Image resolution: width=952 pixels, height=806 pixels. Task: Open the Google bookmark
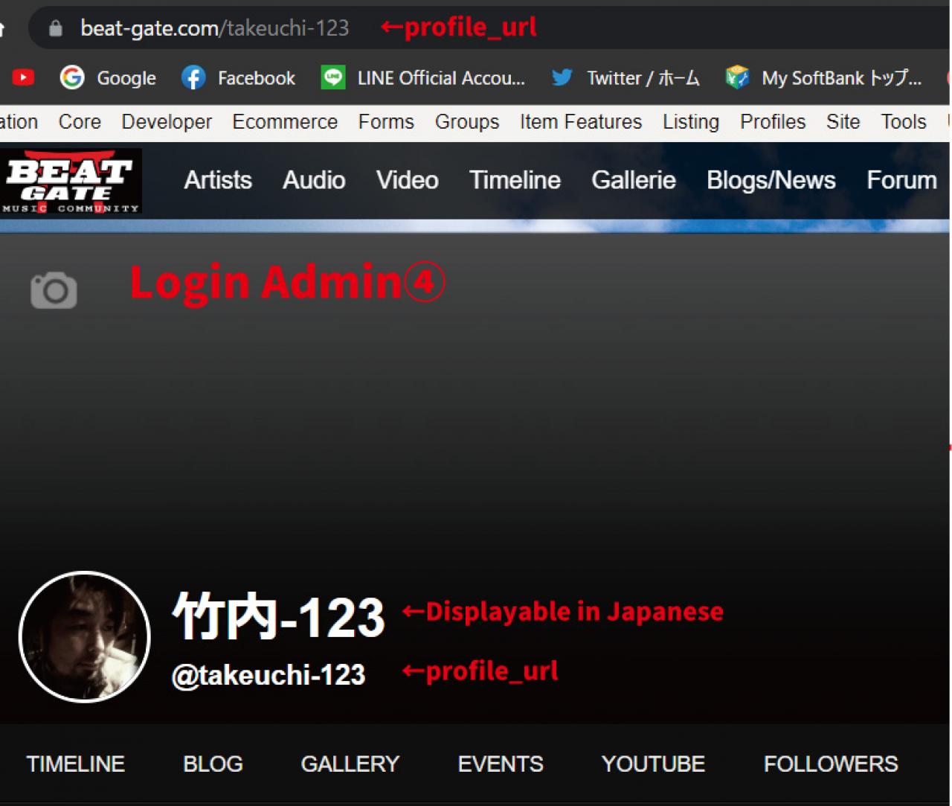(108, 77)
